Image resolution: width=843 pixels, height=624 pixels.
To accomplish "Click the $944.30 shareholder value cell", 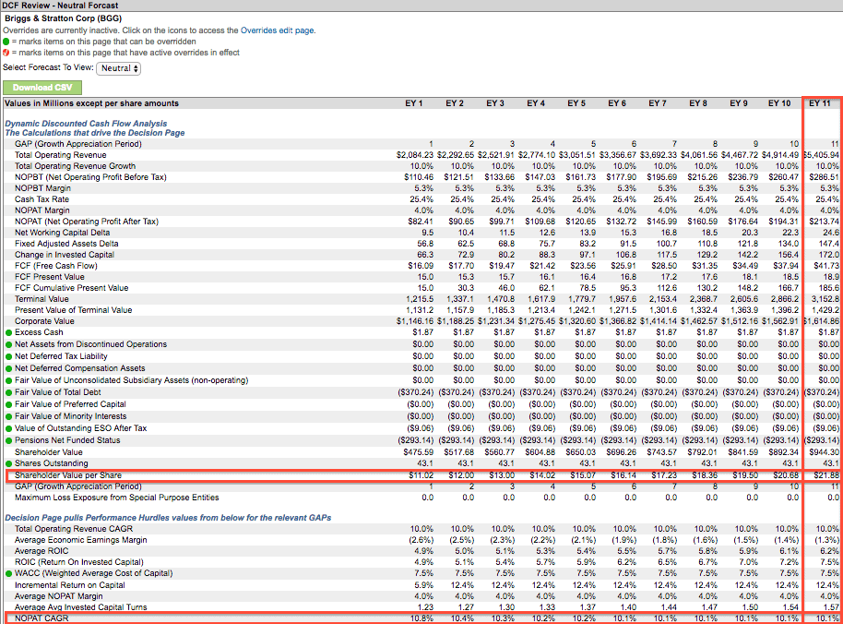I will [825, 452].
